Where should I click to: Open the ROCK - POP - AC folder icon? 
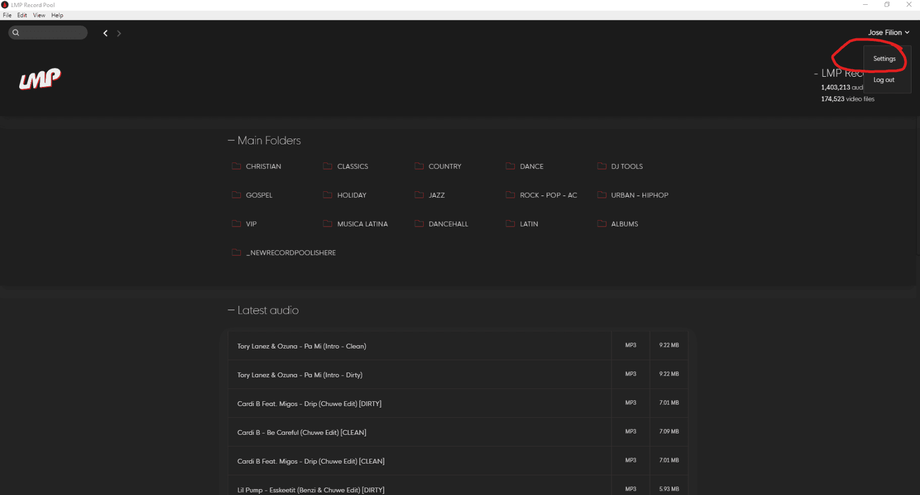pos(511,195)
